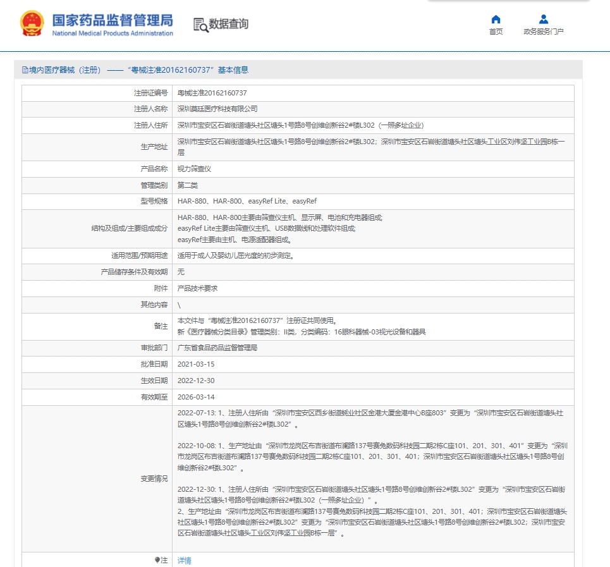Screen dimensions: 610x567
Task: Click the 注册人名称 label cell
Action: [97, 109]
